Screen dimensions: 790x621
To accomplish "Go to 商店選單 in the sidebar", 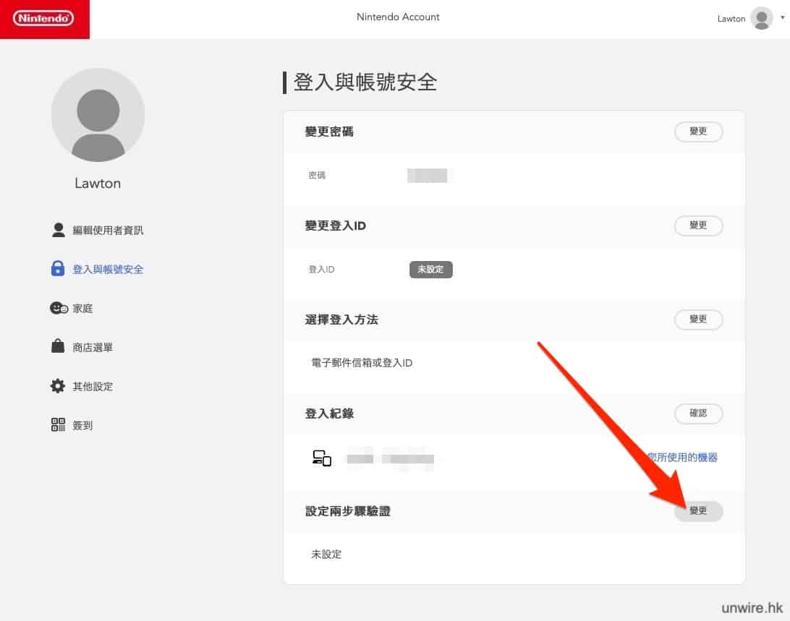I will click(x=93, y=347).
